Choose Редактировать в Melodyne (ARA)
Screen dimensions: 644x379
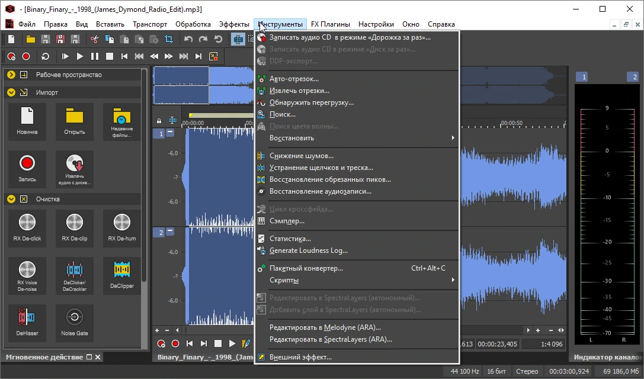pyautogui.click(x=357, y=327)
